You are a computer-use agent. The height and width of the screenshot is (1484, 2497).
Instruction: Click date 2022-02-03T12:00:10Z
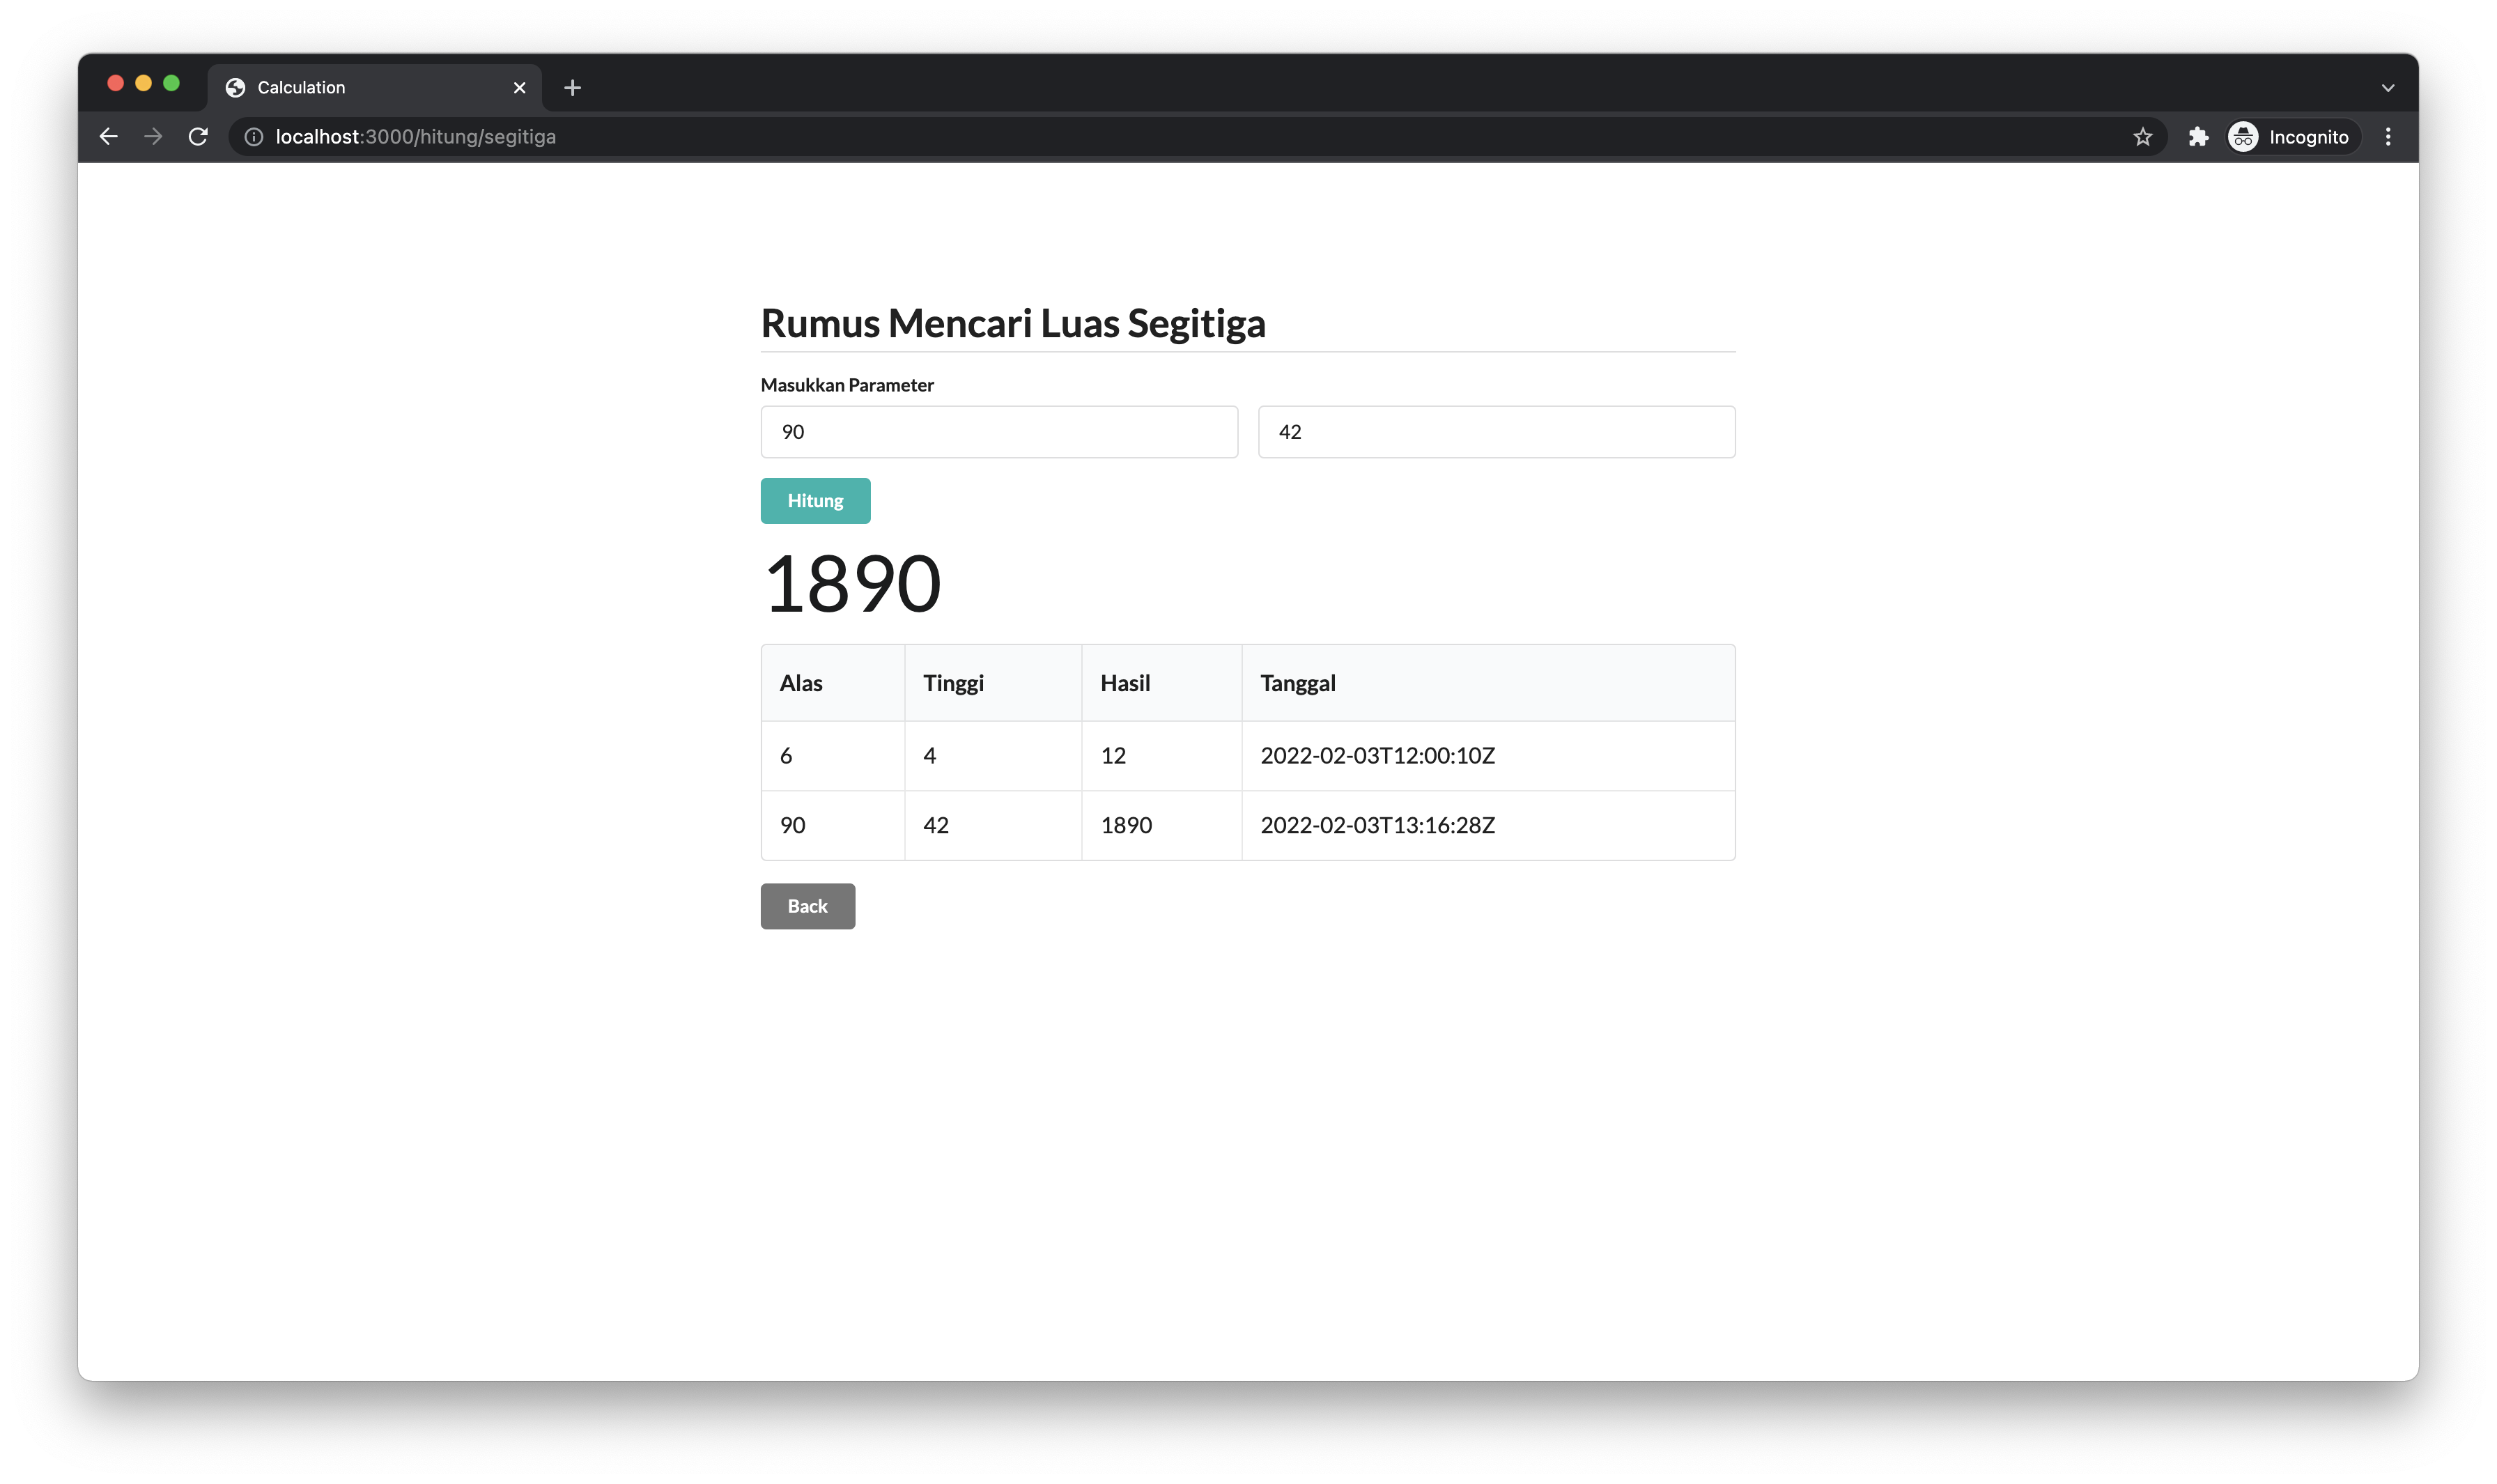[x=1377, y=756]
